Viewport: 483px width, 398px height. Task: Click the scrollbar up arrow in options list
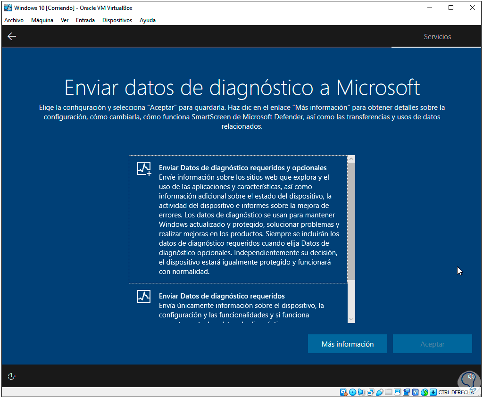pos(351,159)
